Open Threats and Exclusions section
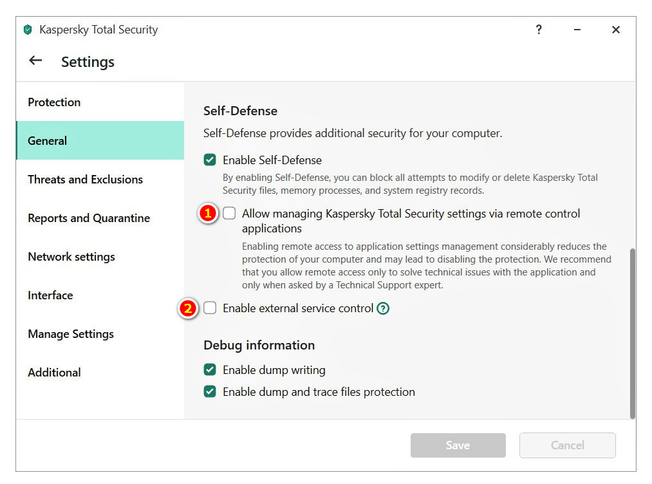Screen dimensions: 652x484 tap(100, 179)
